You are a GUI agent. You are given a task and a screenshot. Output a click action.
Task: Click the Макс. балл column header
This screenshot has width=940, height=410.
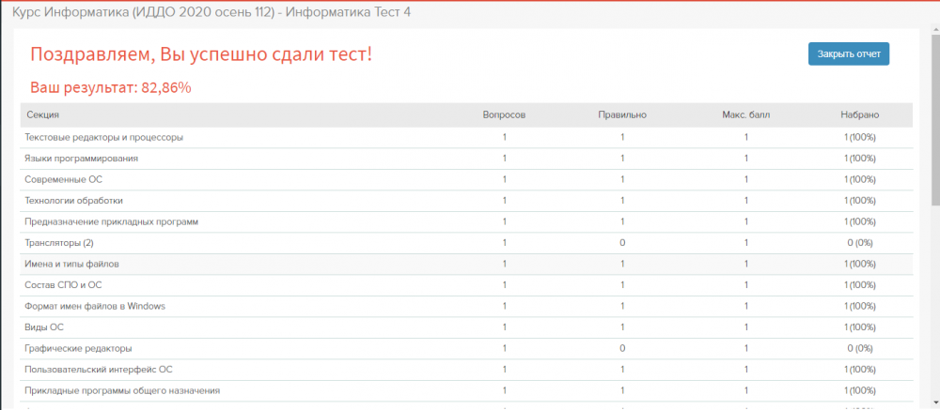[745, 114]
